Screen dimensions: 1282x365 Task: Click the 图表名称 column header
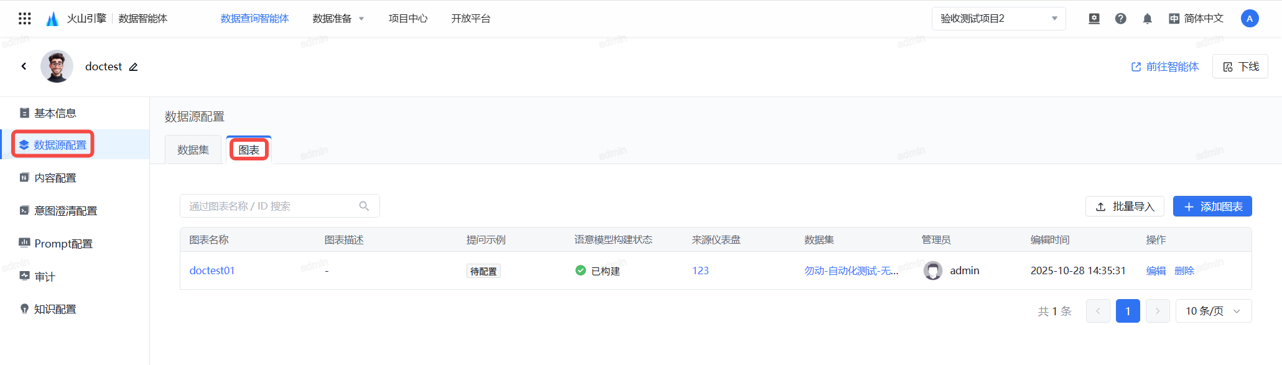click(x=209, y=240)
